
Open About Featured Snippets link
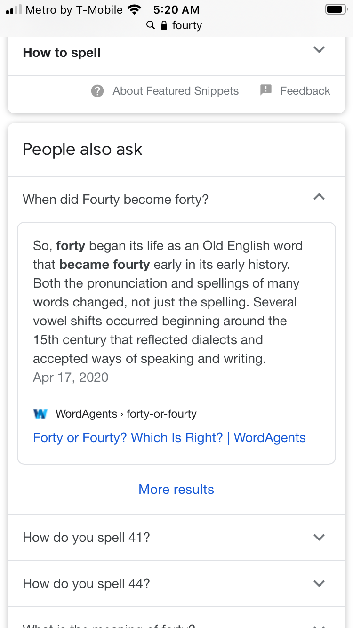tap(176, 91)
